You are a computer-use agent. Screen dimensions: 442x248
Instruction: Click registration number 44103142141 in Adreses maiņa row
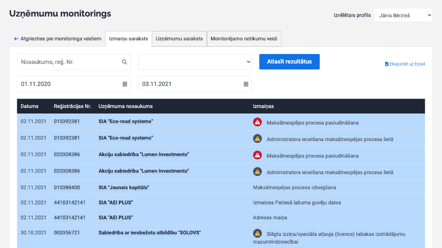[70, 217]
